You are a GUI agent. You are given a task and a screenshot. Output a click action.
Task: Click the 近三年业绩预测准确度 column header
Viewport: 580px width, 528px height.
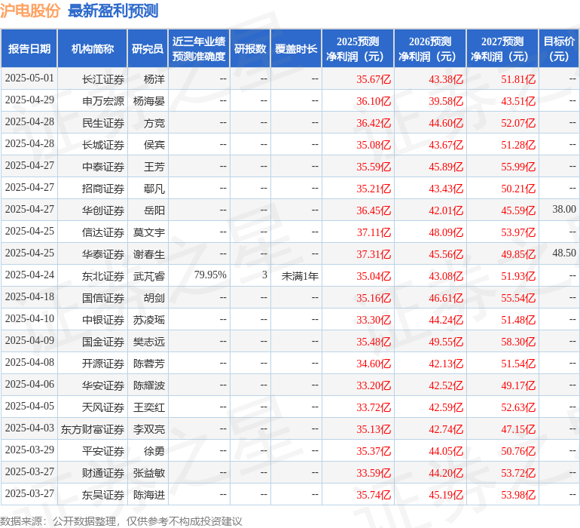click(199, 49)
